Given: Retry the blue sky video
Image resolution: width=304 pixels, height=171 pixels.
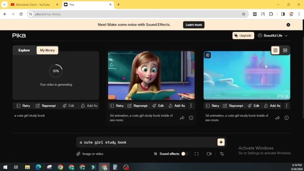Looking at the screenshot, I should 212,105.
